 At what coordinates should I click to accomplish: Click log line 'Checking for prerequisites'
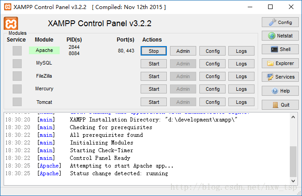tap(111, 127)
